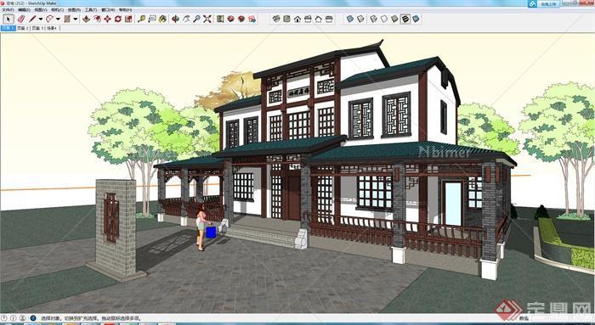Open the Extension Warehouse icon
Image resolution: width=595 pixels, height=325 pixels.
252,19
